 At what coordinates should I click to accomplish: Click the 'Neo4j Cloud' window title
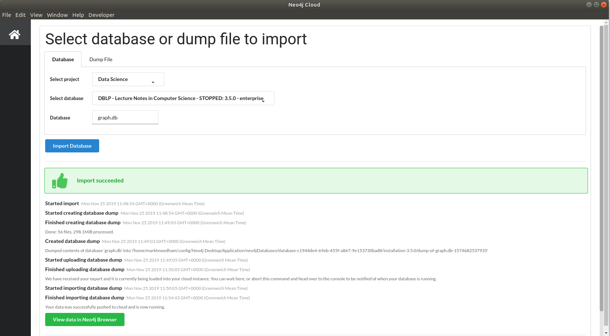(304, 5)
